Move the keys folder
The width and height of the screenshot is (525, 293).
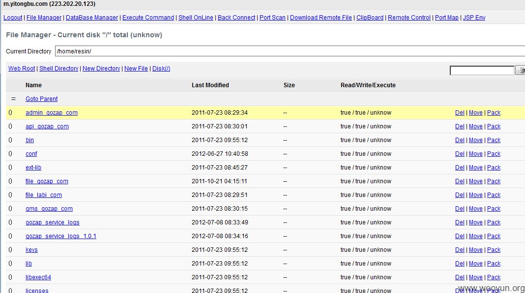pos(475,249)
